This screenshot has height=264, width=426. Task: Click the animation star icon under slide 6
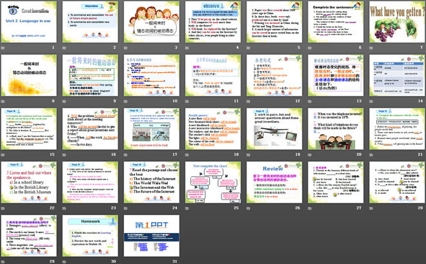(x=310, y=48)
